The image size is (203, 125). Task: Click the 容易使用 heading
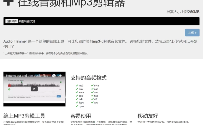81,116
